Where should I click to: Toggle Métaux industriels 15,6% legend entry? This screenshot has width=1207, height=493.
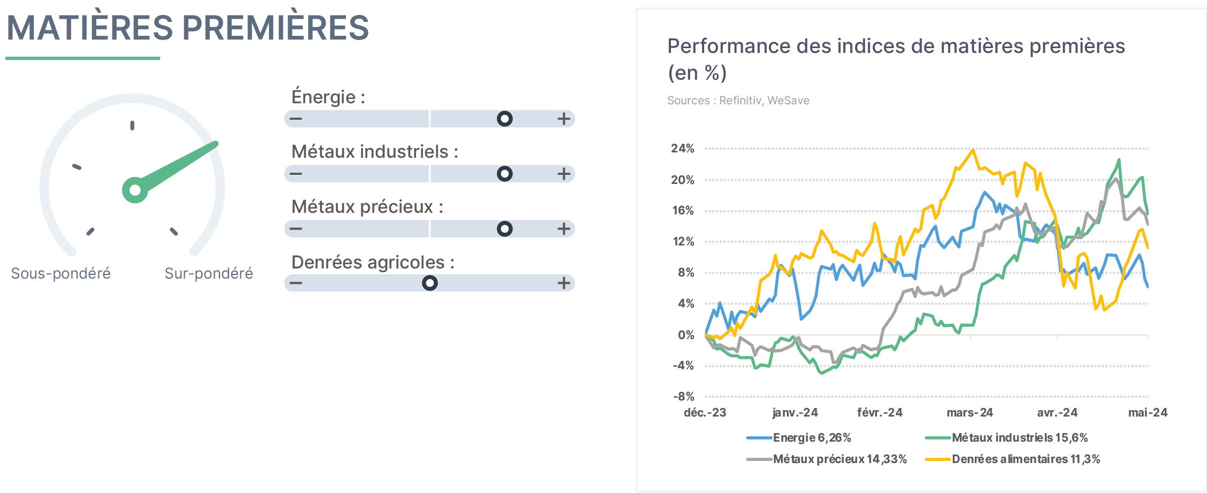click(x=1007, y=438)
